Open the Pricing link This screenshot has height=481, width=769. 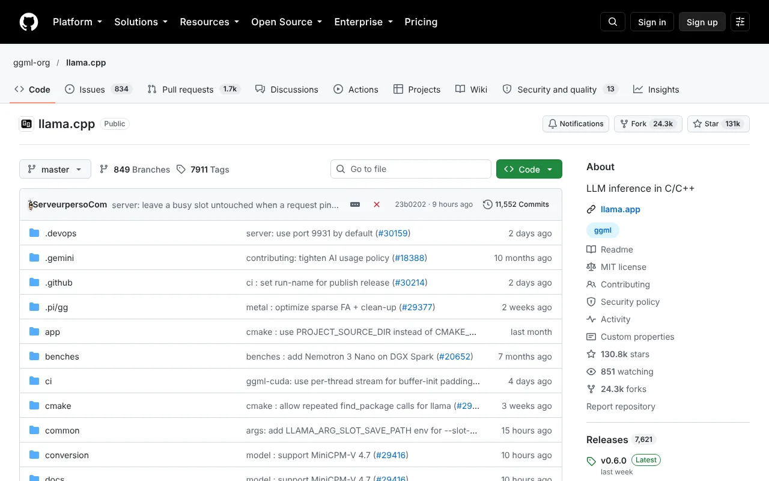(421, 22)
